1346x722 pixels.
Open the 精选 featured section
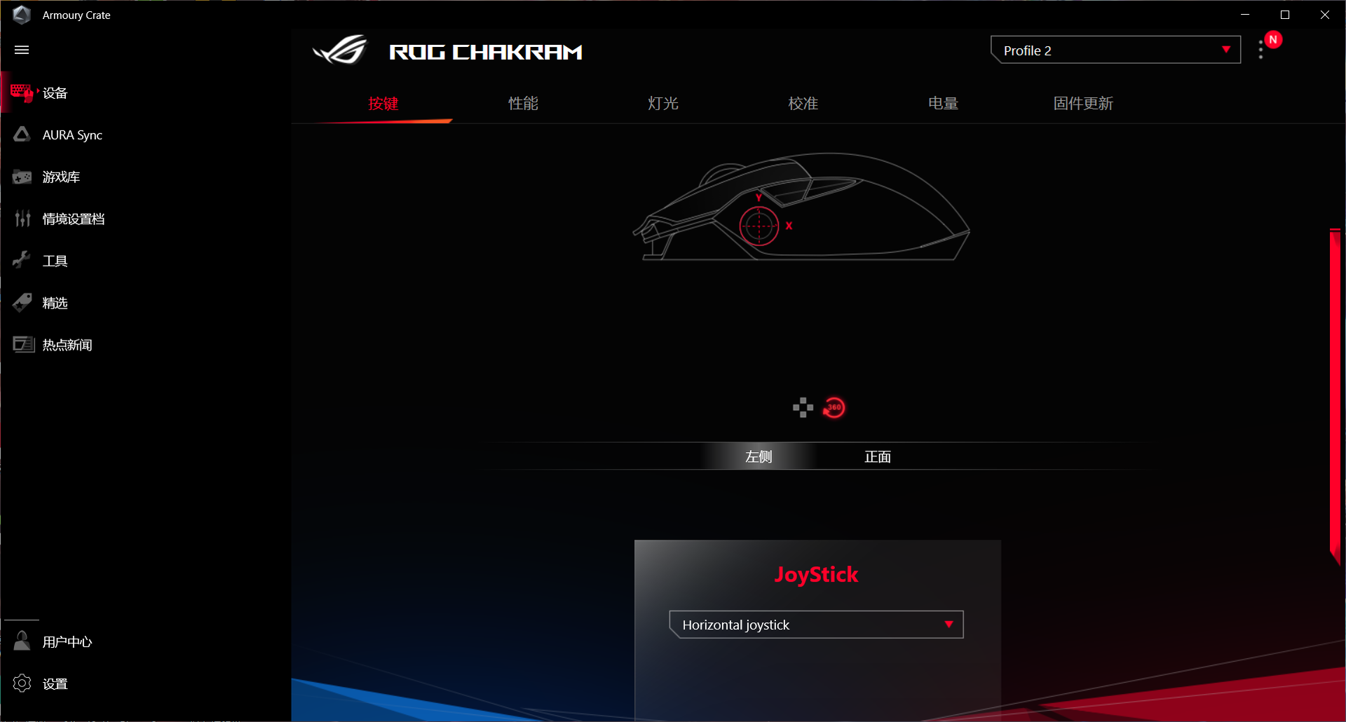(x=55, y=303)
